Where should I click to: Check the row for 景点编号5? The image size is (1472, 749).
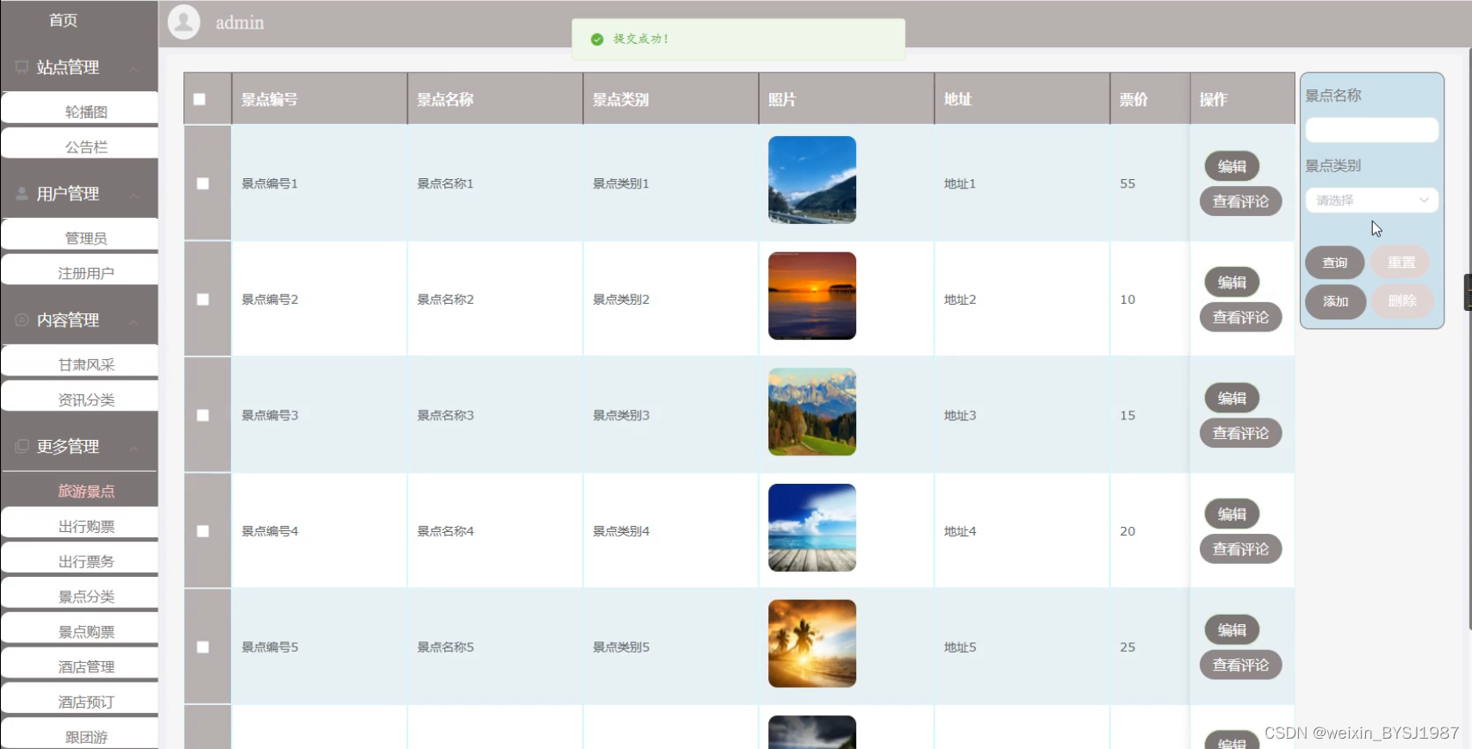click(x=202, y=647)
